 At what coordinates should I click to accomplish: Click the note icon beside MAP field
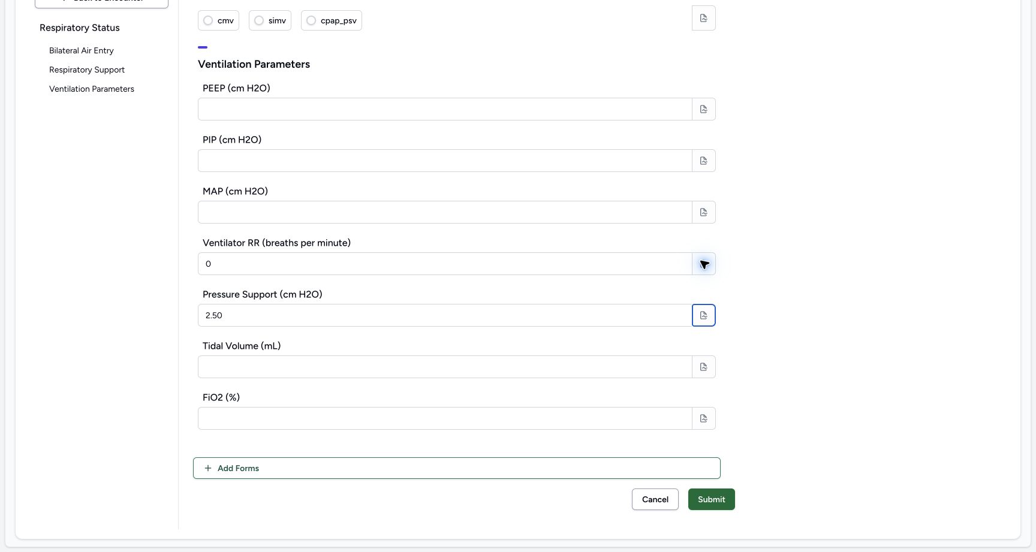[x=704, y=212]
